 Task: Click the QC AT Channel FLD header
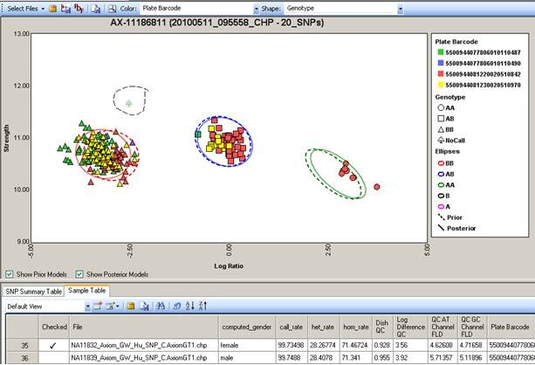tap(442, 327)
